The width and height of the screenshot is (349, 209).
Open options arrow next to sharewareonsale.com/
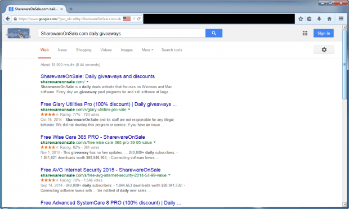87,81
